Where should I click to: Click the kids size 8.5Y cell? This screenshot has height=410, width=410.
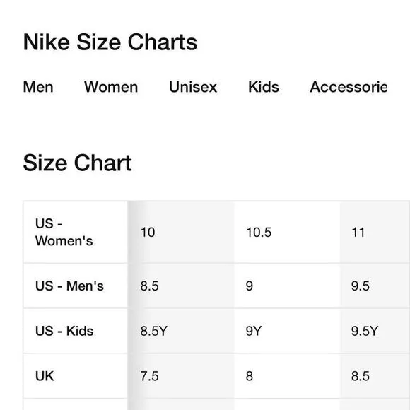[181, 331]
